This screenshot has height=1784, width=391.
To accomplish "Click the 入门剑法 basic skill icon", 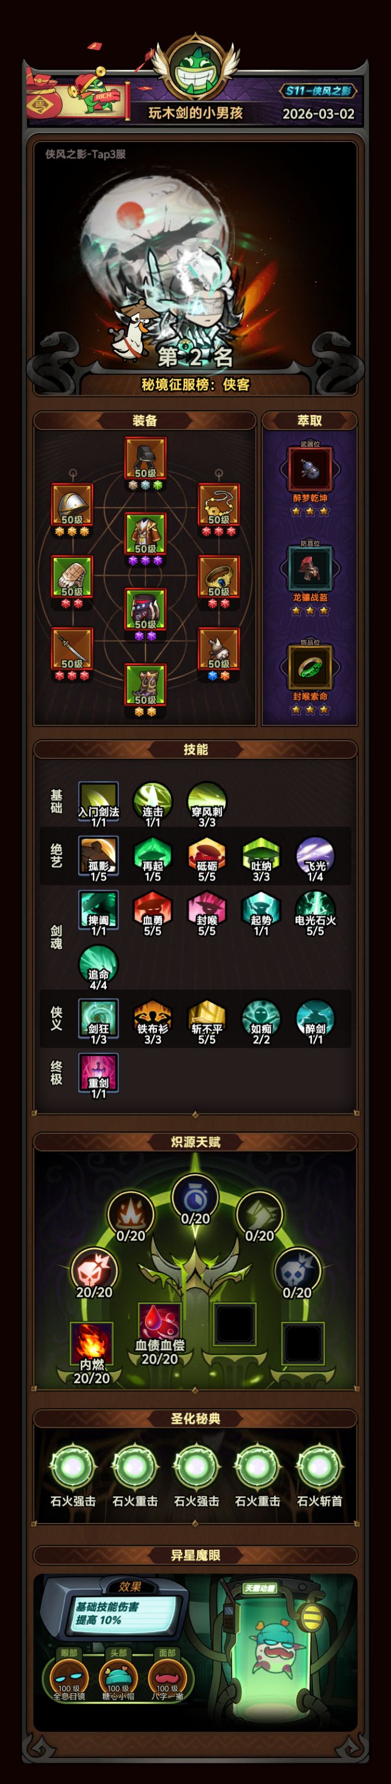I will pyautogui.click(x=98, y=801).
